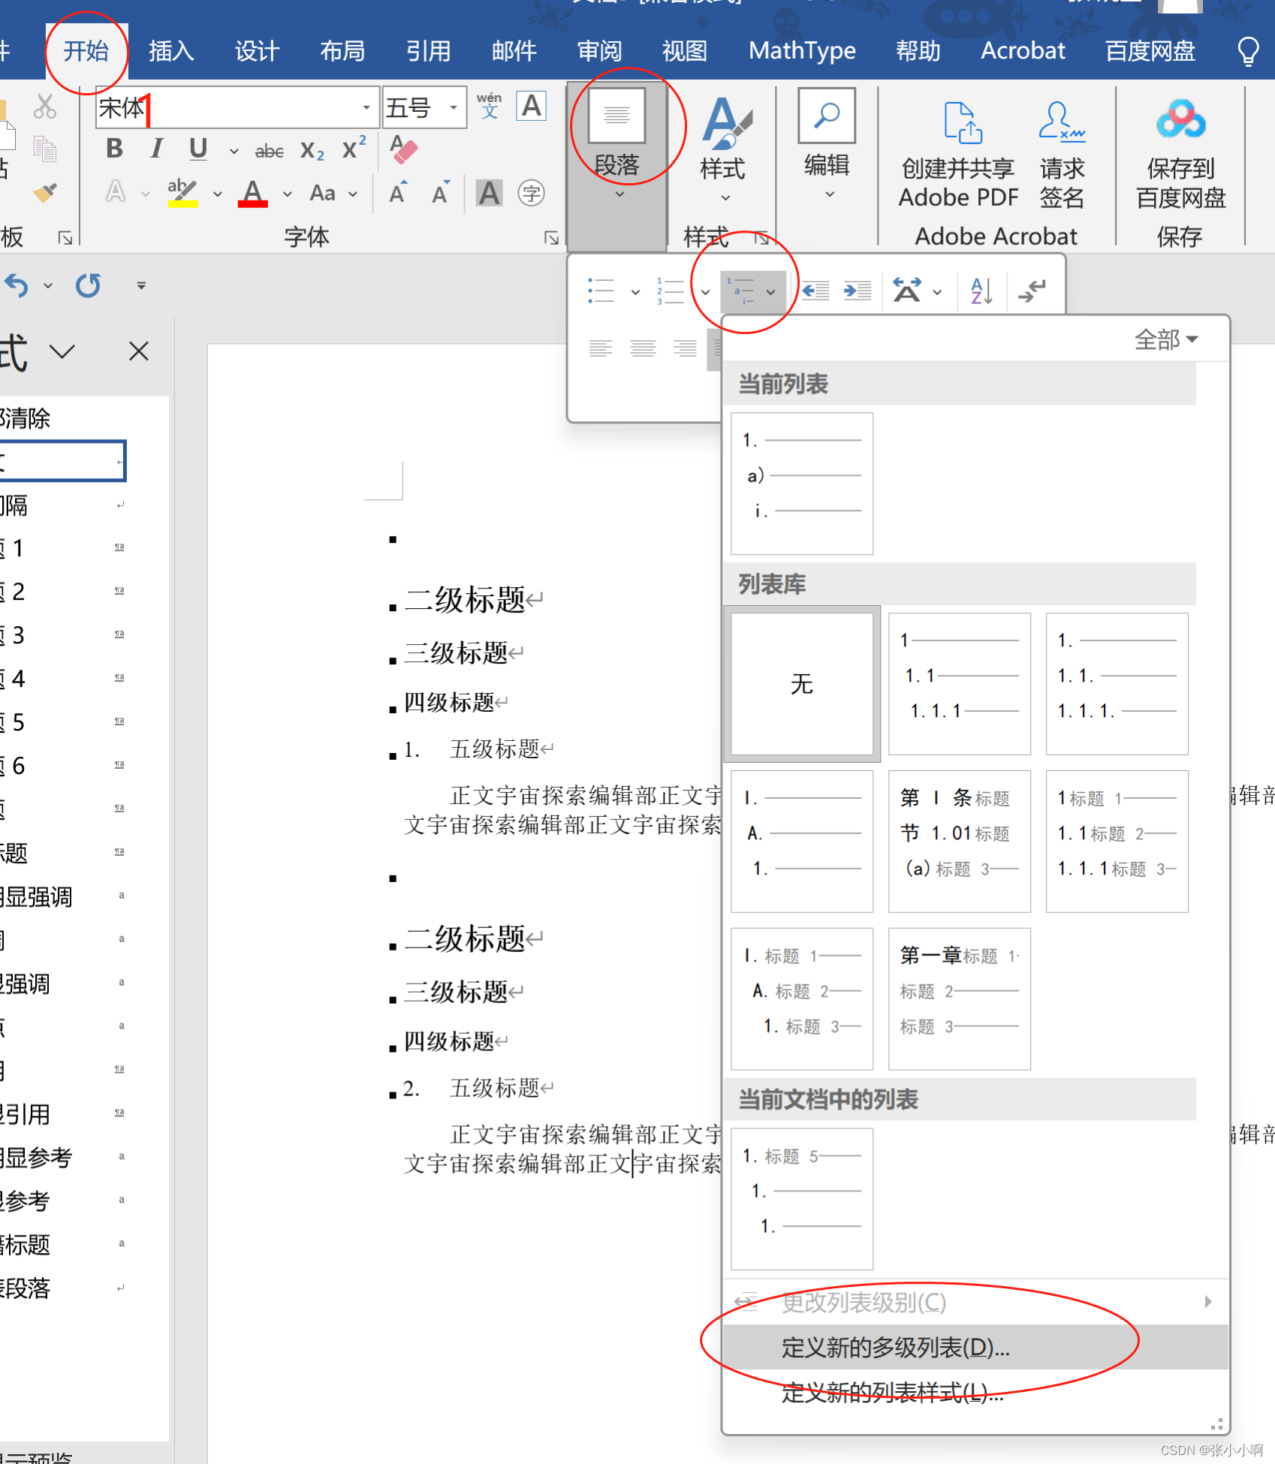This screenshot has height=1464, width=1275.
Task: Switch to the 布局 tab
Action: (342, 51)
